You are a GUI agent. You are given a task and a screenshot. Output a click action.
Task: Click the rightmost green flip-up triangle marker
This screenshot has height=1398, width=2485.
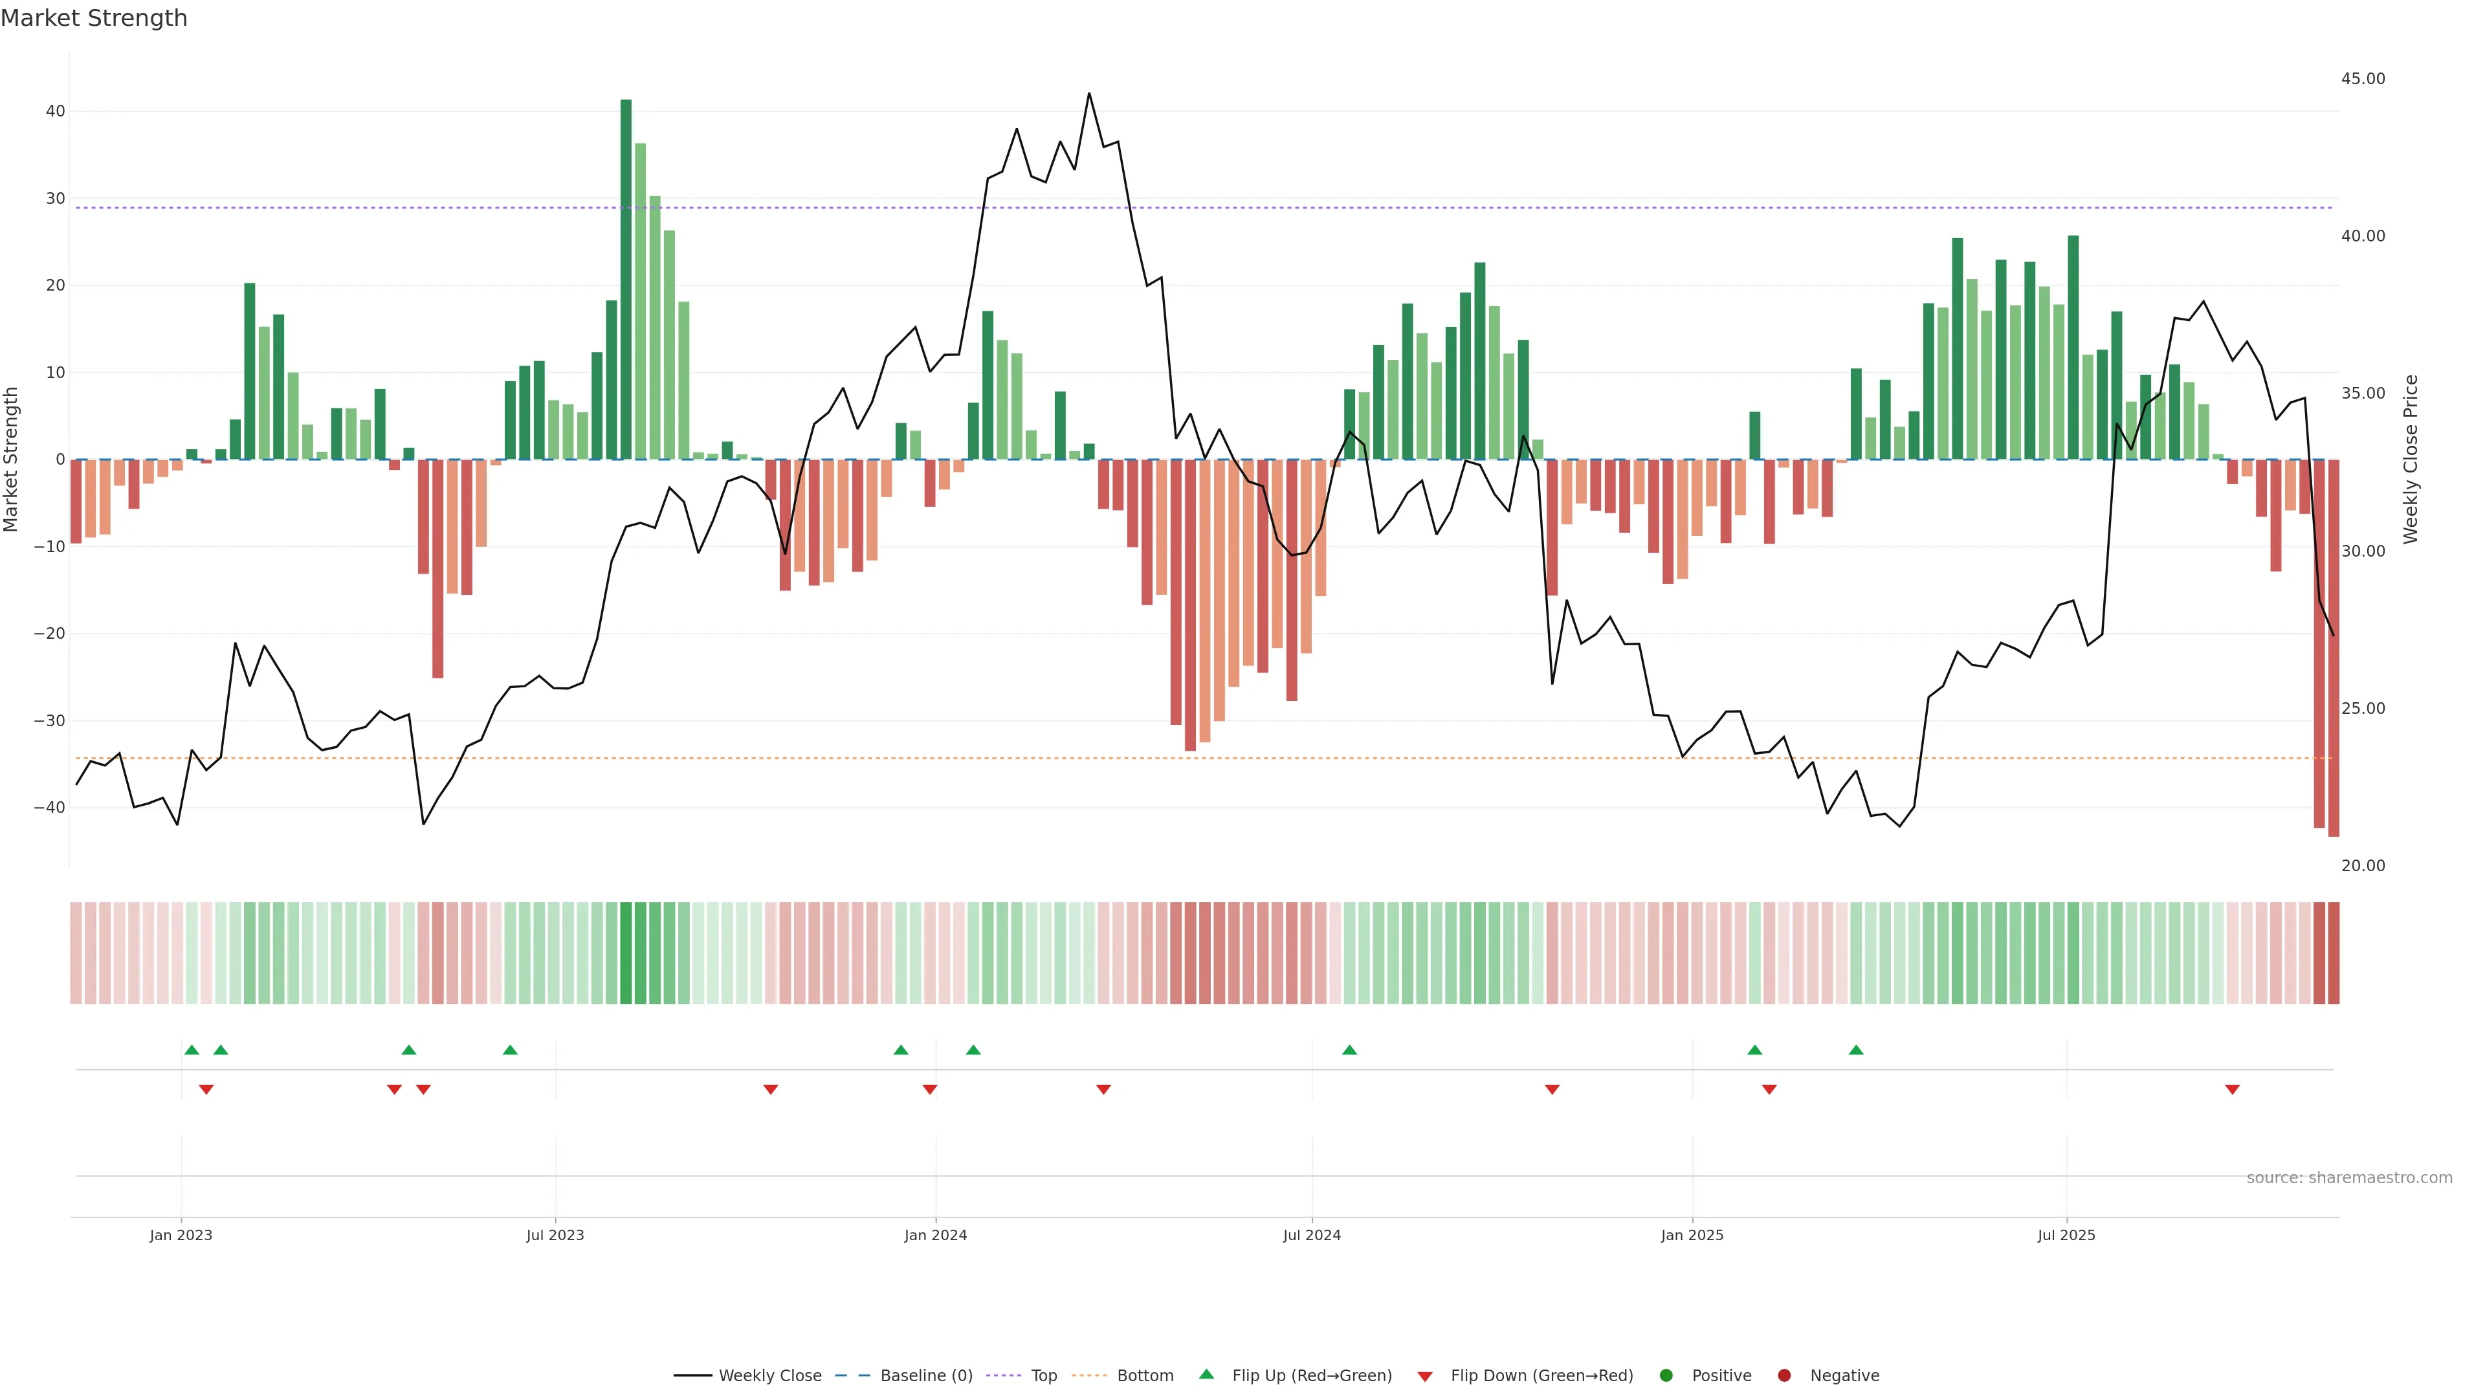coord(1856,1050)
